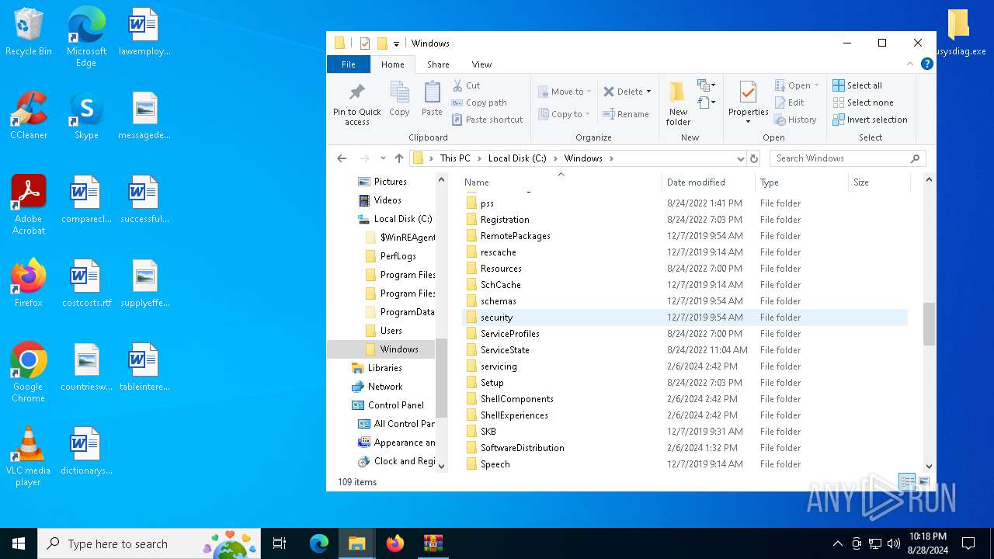The width and height of the screenshot is (994, 559).
Task: Click Edit in the ribbon
Action: (x=790, y=102)
